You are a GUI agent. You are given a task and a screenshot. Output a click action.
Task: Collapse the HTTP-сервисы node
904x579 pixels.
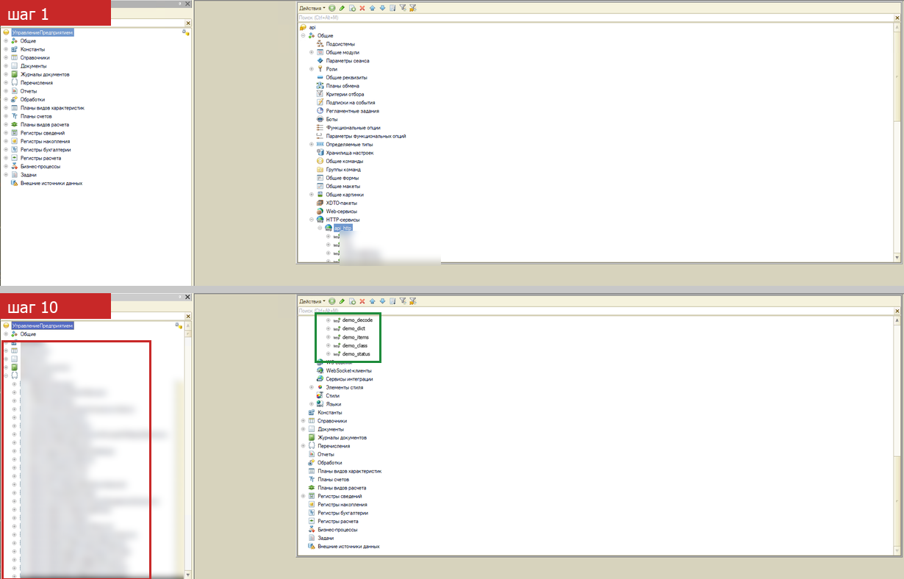pyautogui.click(x=312, y=220)
